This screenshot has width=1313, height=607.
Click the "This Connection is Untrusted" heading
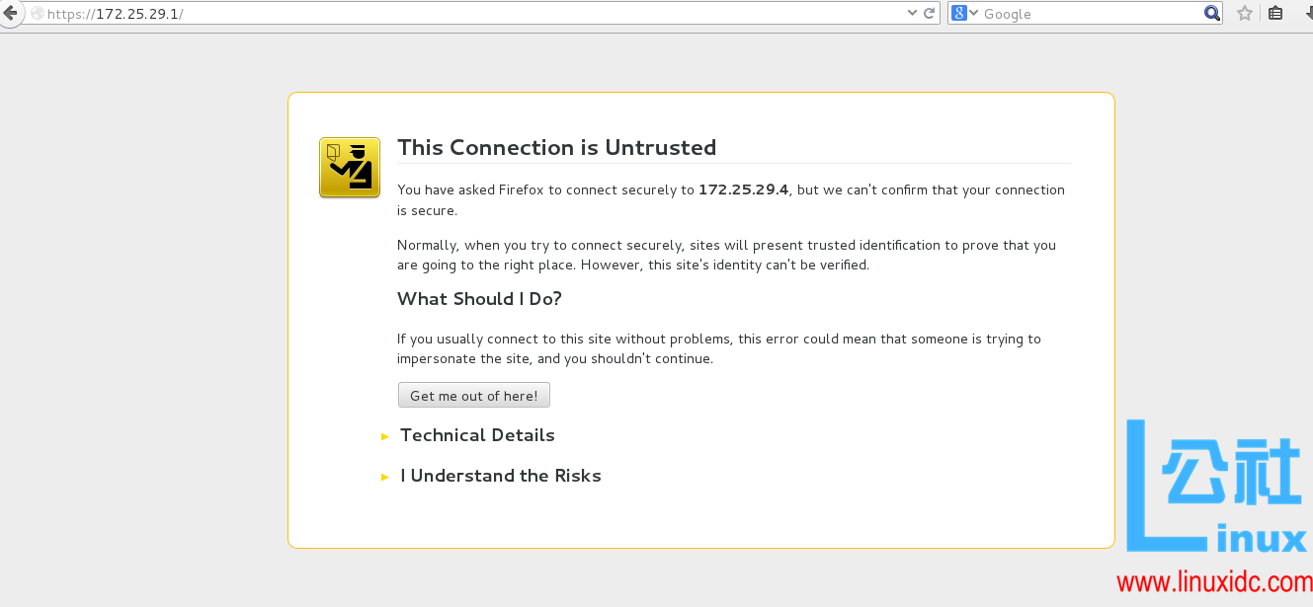tap(556, 148)
